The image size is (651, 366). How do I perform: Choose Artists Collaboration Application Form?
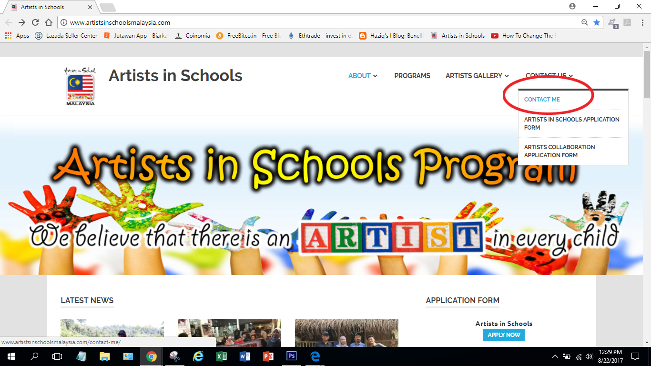tap(559, 151)
